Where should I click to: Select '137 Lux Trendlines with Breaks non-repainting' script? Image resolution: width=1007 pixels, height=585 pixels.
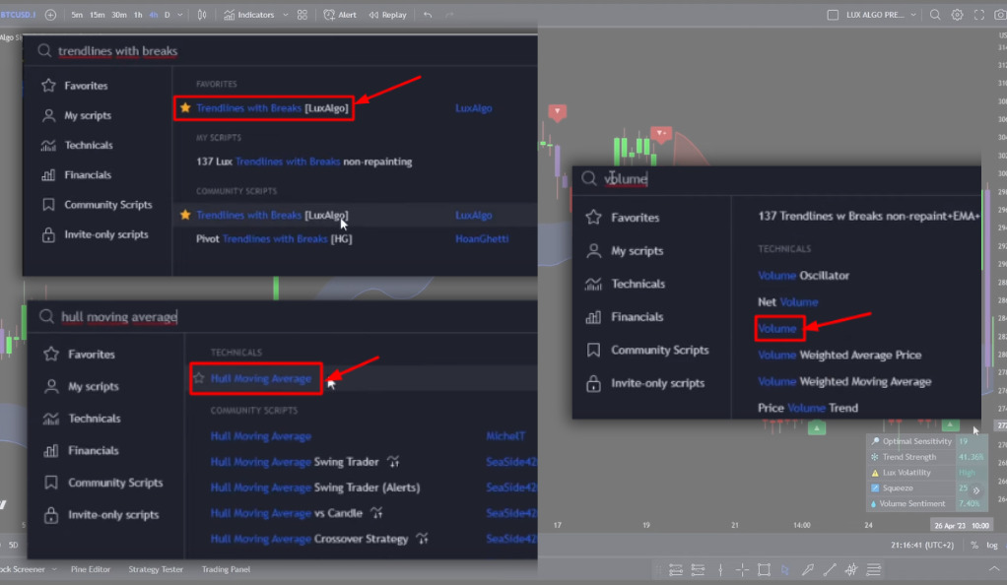tap(303, 162)
